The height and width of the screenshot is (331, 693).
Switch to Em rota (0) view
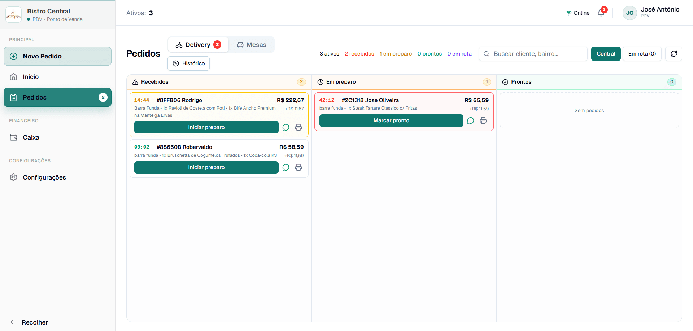point(642,54)
